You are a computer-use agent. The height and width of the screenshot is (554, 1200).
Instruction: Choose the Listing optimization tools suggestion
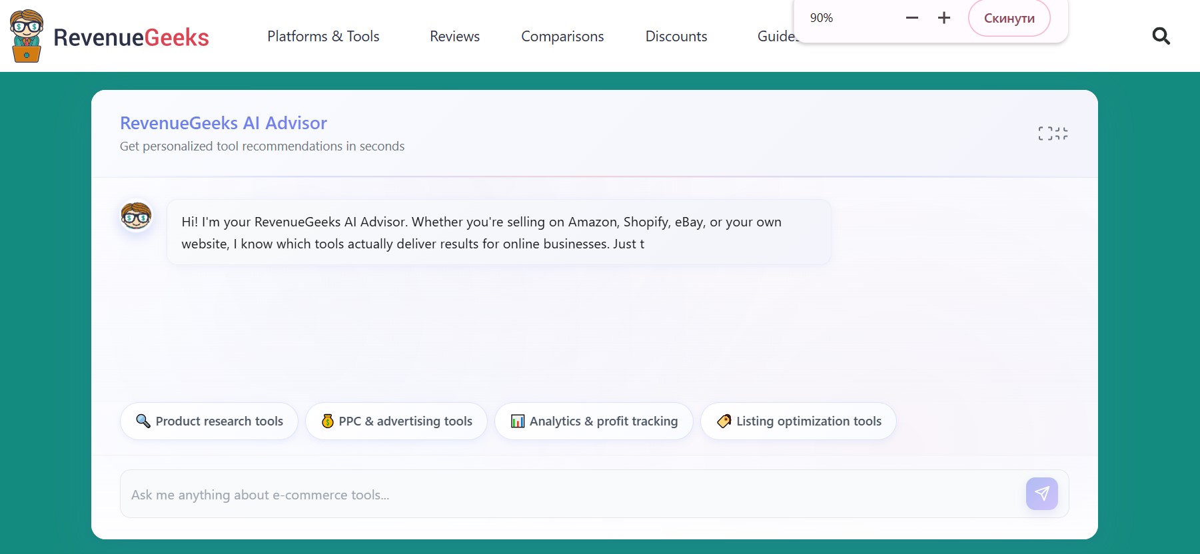[x=798, y=421]
